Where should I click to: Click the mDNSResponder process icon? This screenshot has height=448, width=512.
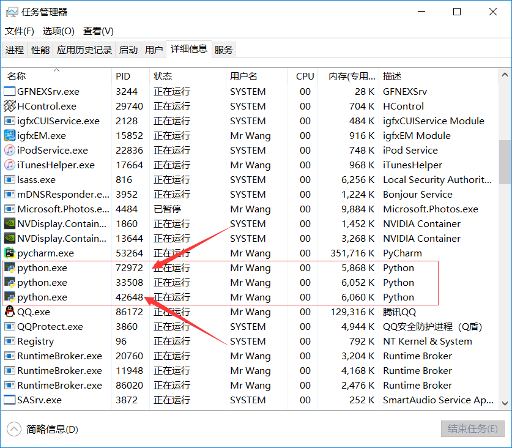coord(9,195)
